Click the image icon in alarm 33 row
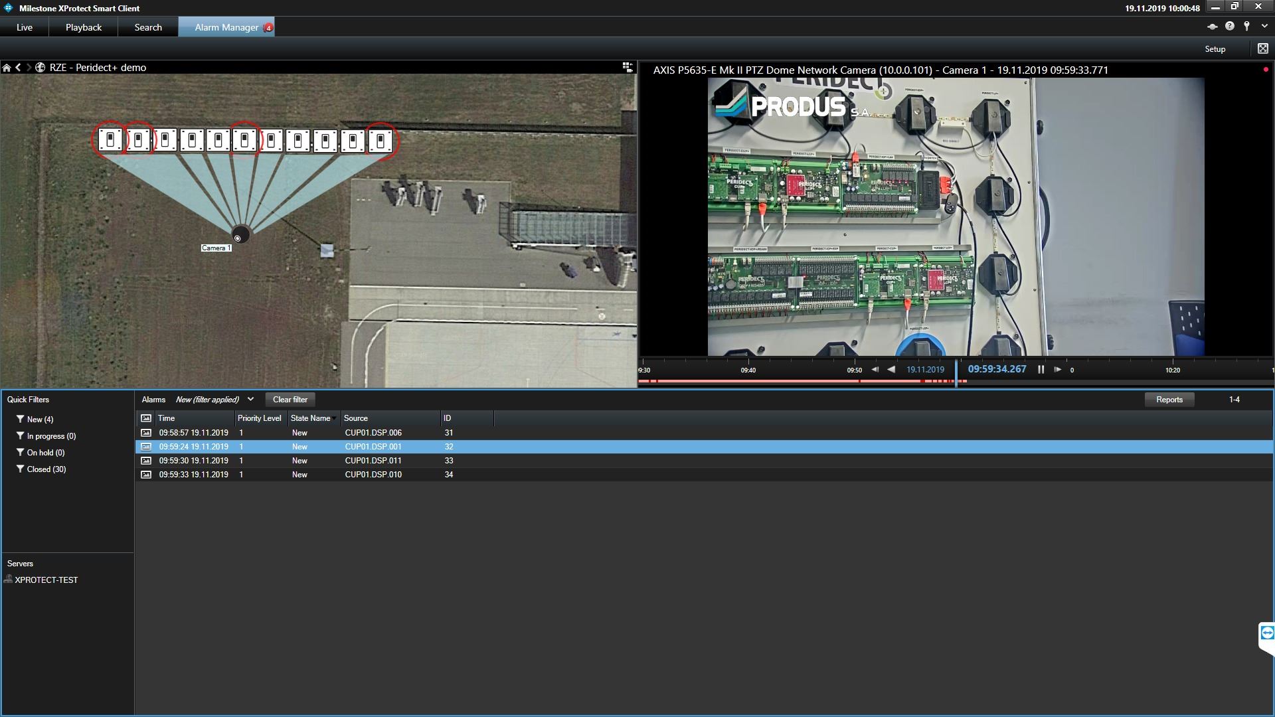 coord(146,461)
